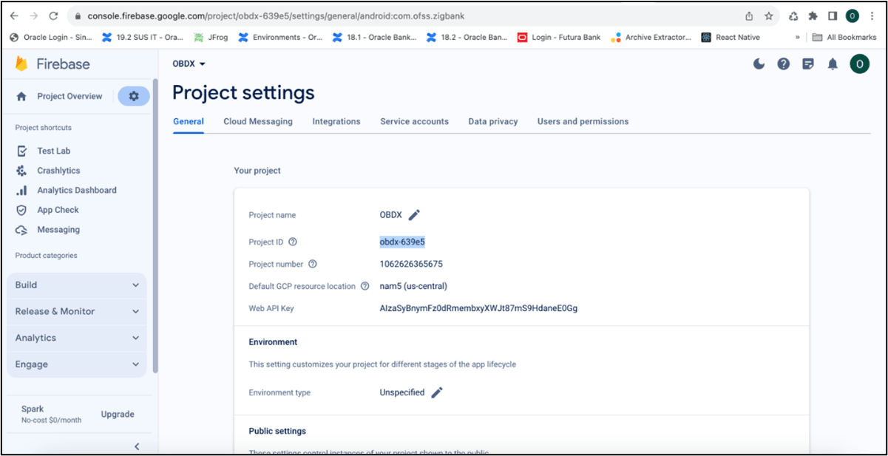Switch to the Cloud Messaging tab
This screenshot has width=888, height=456.
(258, 121)
